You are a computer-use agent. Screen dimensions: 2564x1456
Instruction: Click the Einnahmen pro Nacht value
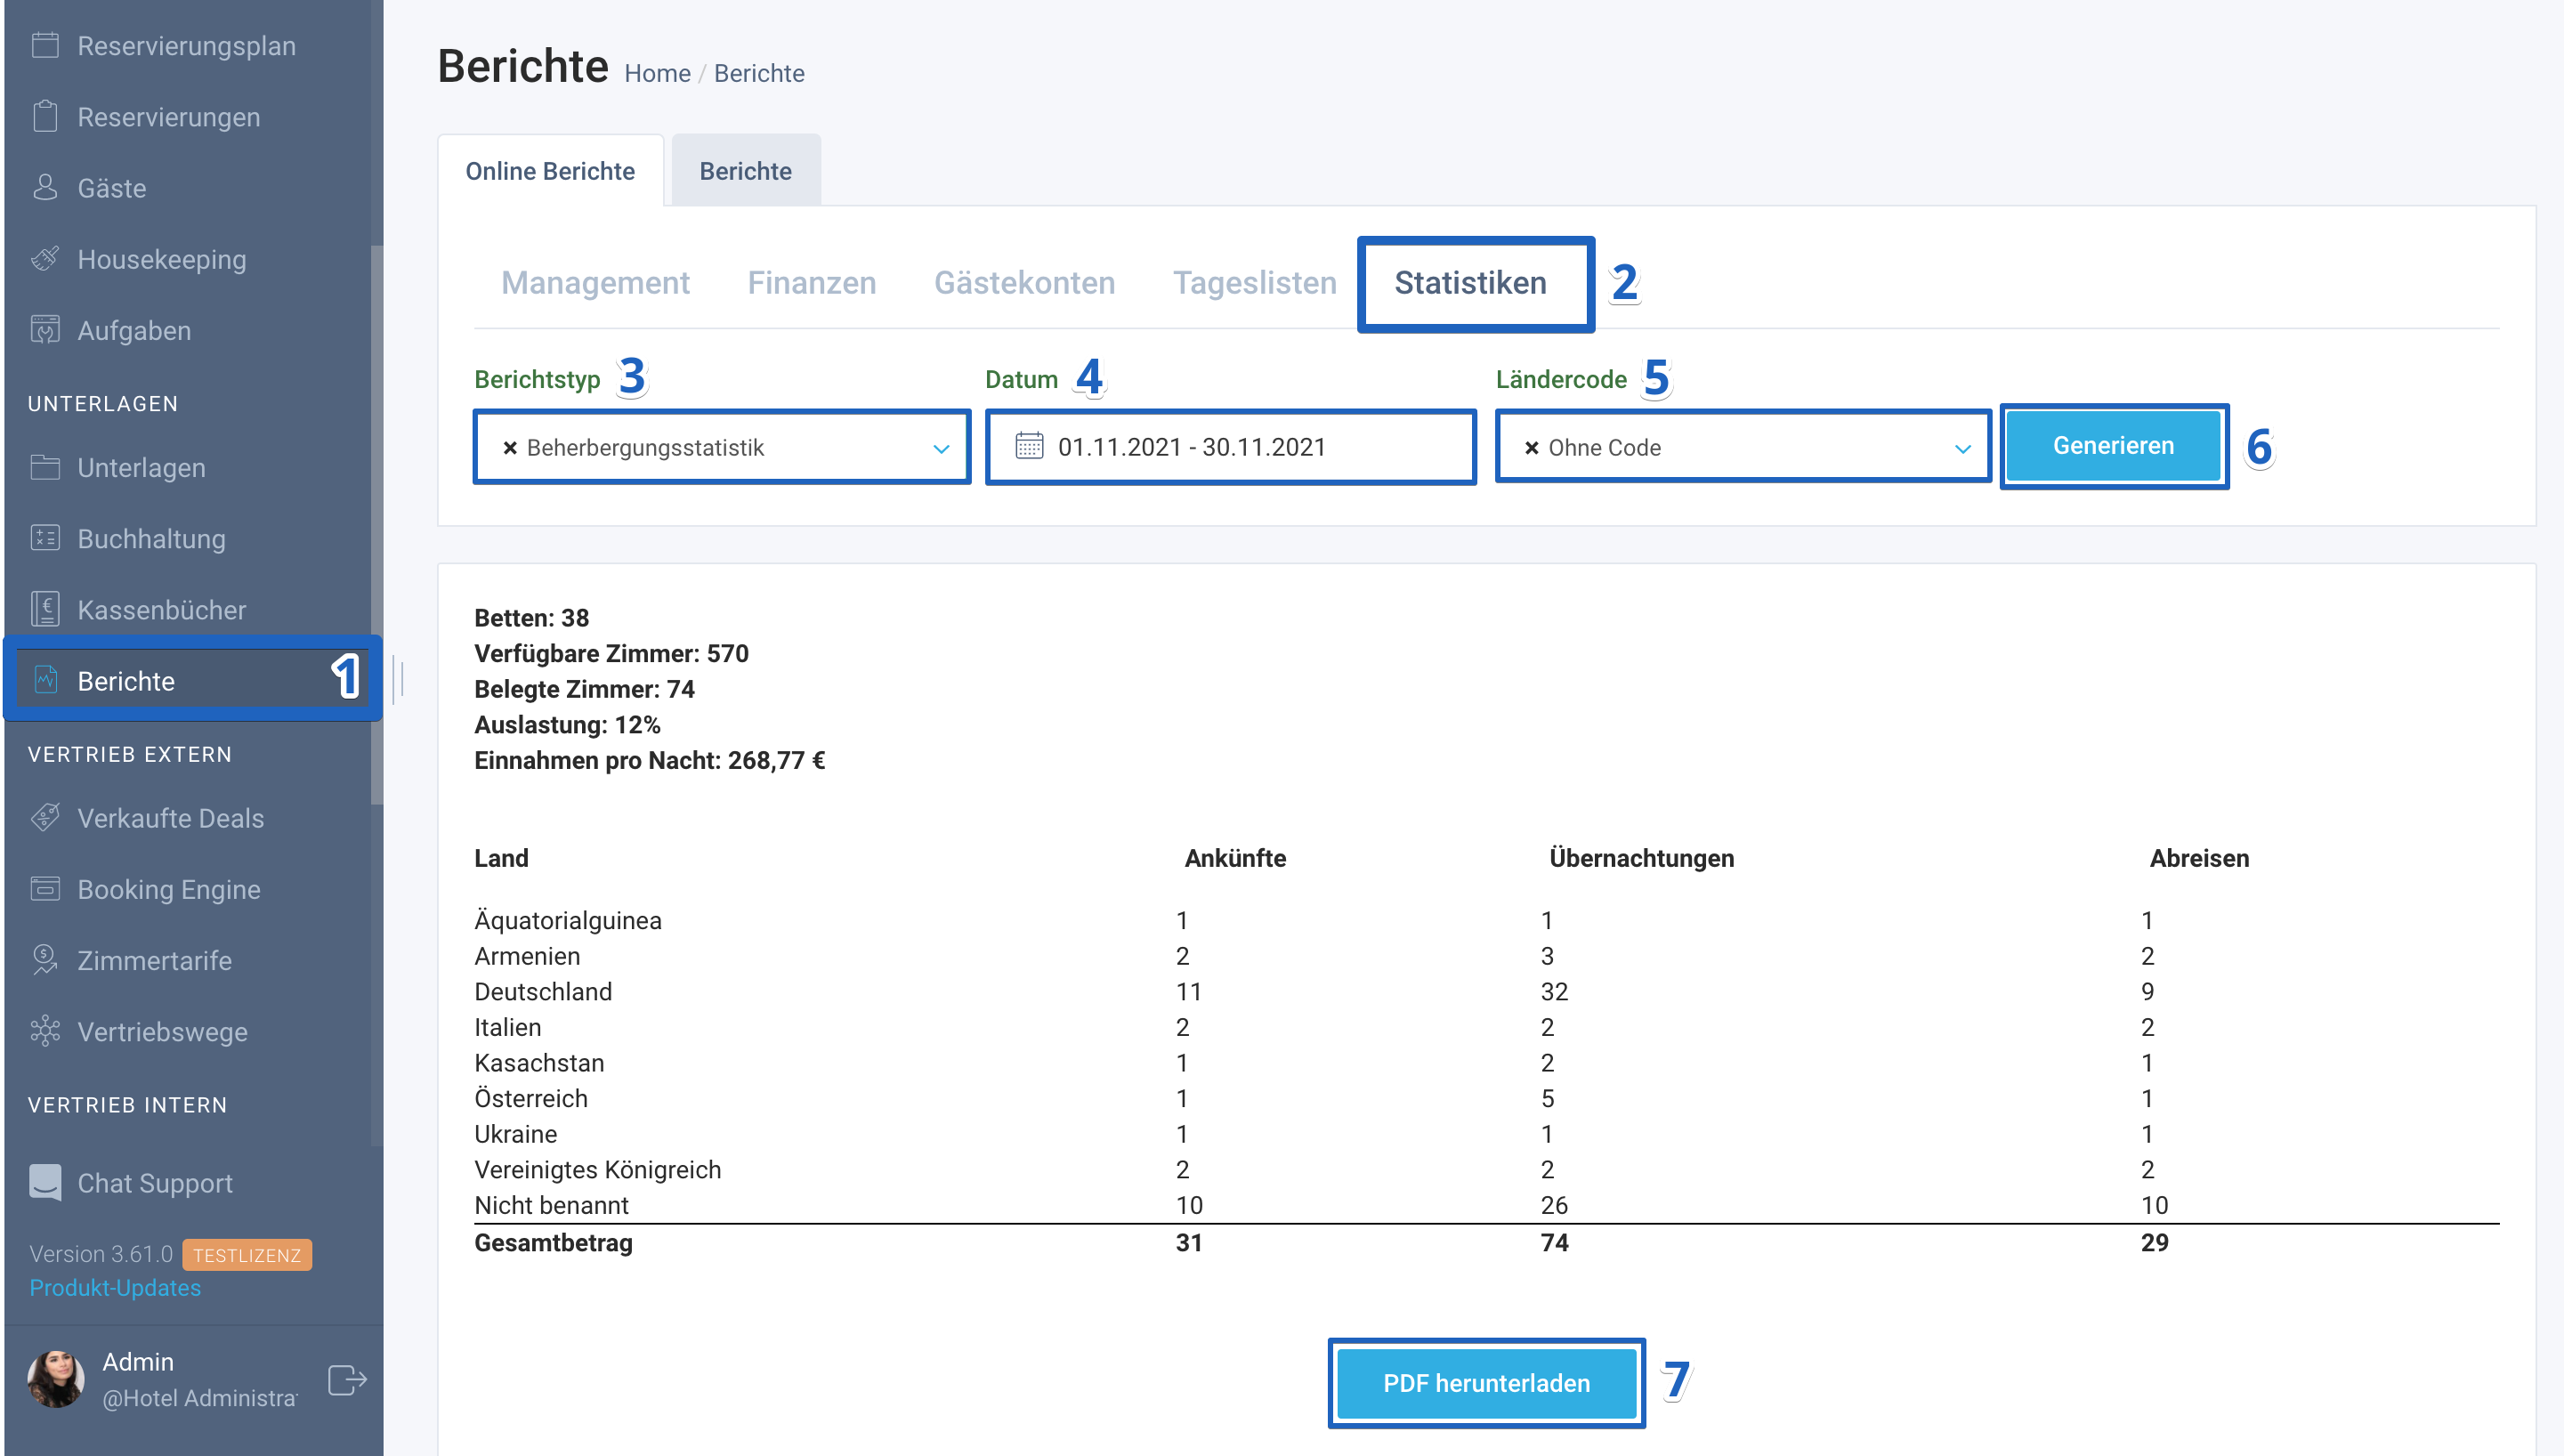coord(776,760)
